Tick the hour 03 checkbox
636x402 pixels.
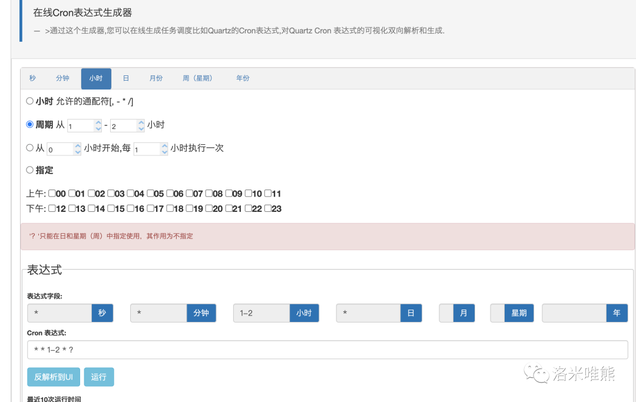pyautogui.click(x=111, y=193)
